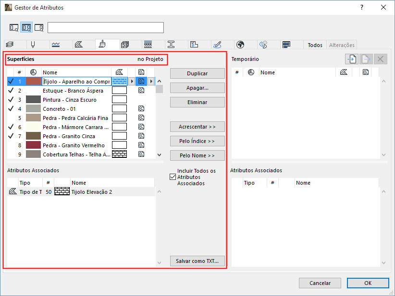Switch to the Todos tab

315,45
